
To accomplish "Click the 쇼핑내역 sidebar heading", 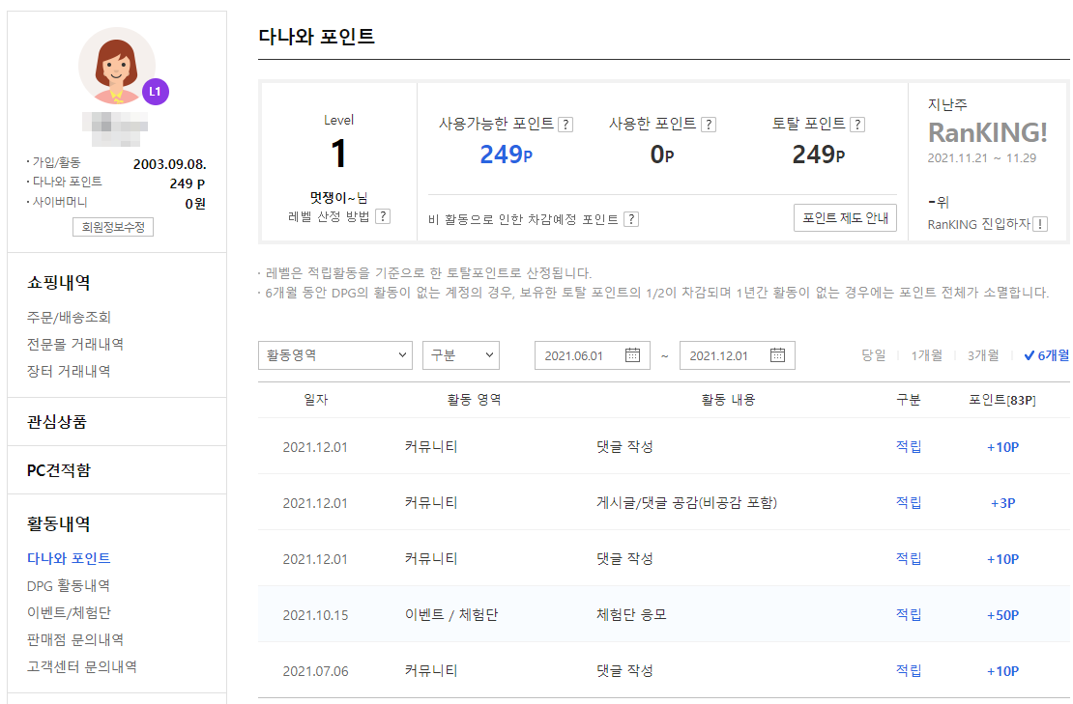I will coord(58,282).
